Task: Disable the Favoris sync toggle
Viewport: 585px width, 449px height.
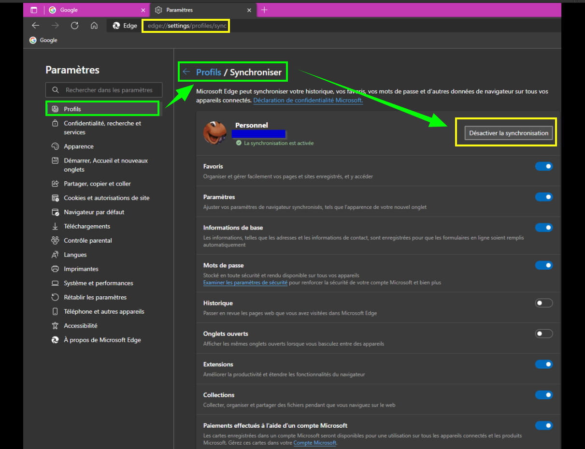Action: tap(544, 166)
